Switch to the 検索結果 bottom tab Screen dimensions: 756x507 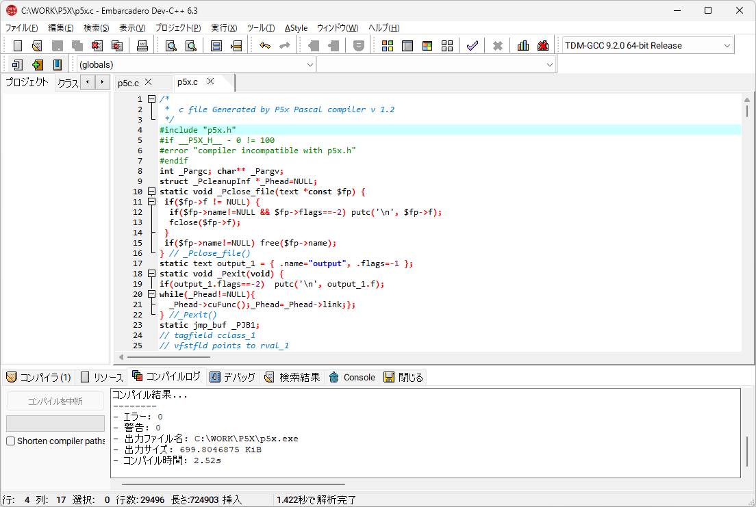pyautogui.click(x=292, y=378)
